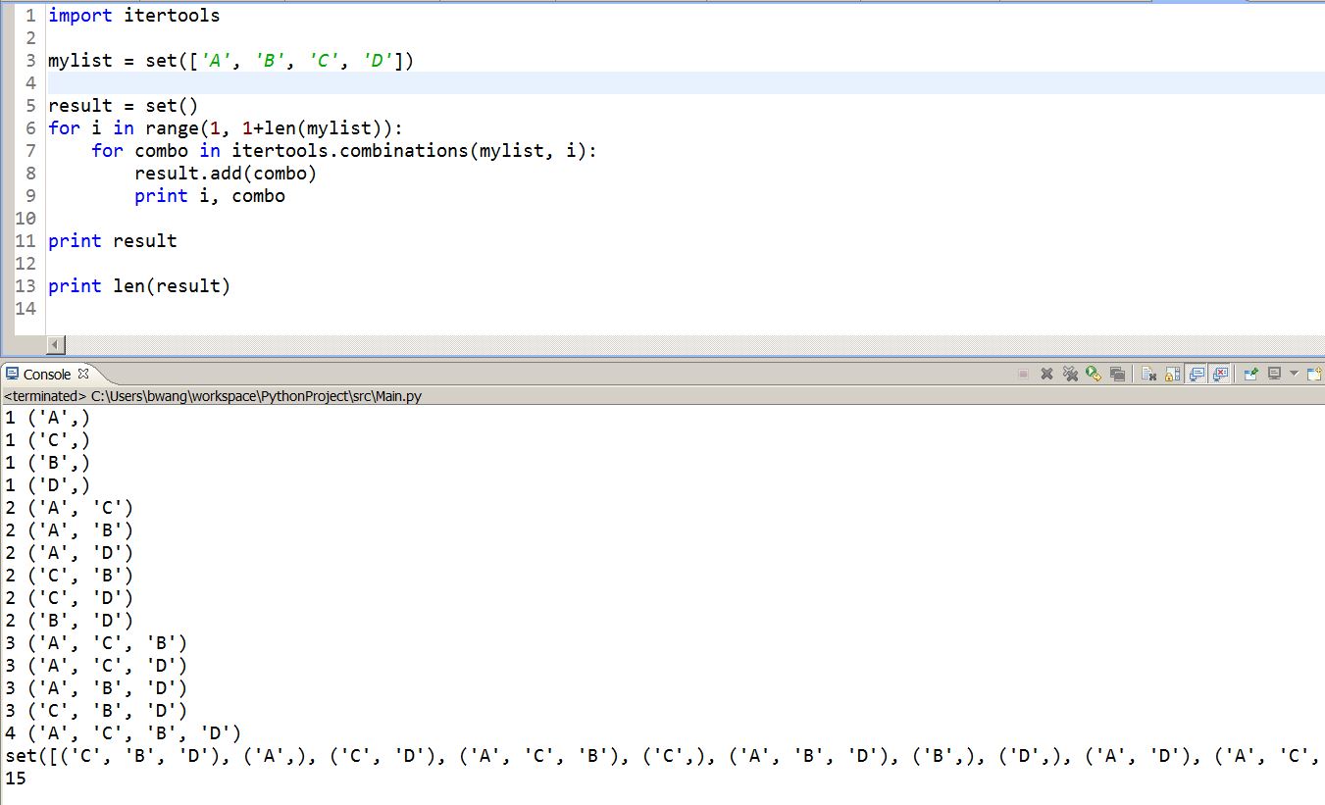Clear the console output using Clear Console icon
Viewport: 1325px width, 805px height.
pyautogui.click(x=1147, y=374)
